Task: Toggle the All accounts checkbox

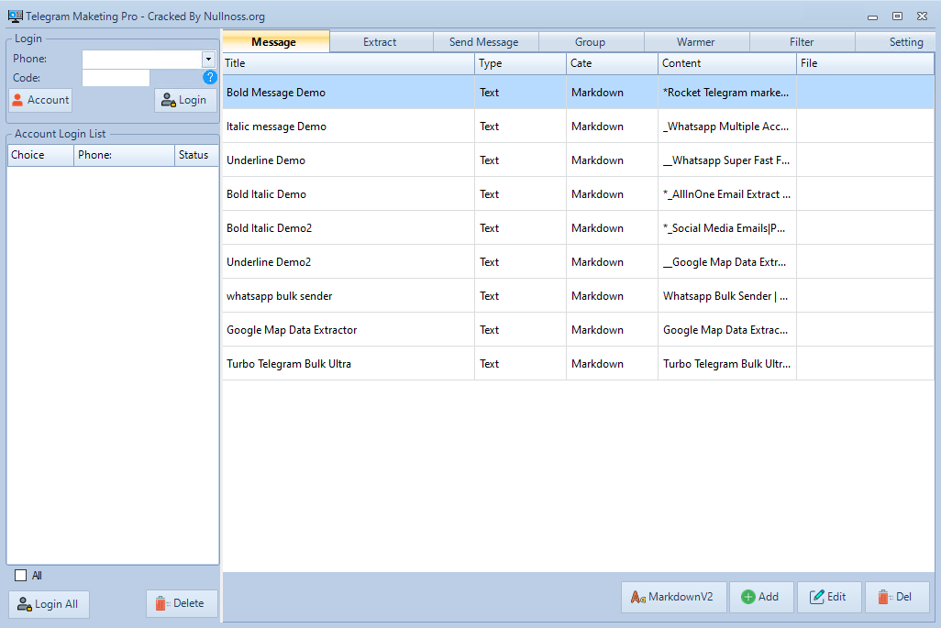Action: (x=20, y=576)
